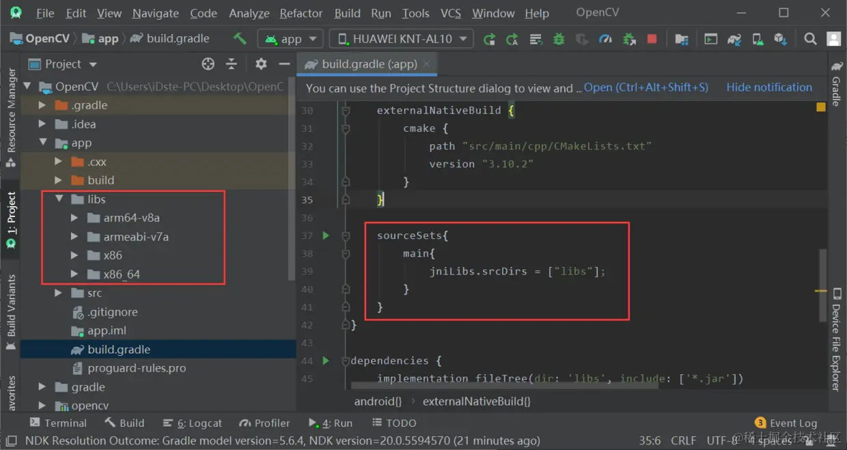
Task: Click the CRLF line separator status
Action: point(684,440)
